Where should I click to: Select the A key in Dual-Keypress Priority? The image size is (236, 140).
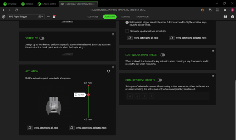click(x=137, y=96)
